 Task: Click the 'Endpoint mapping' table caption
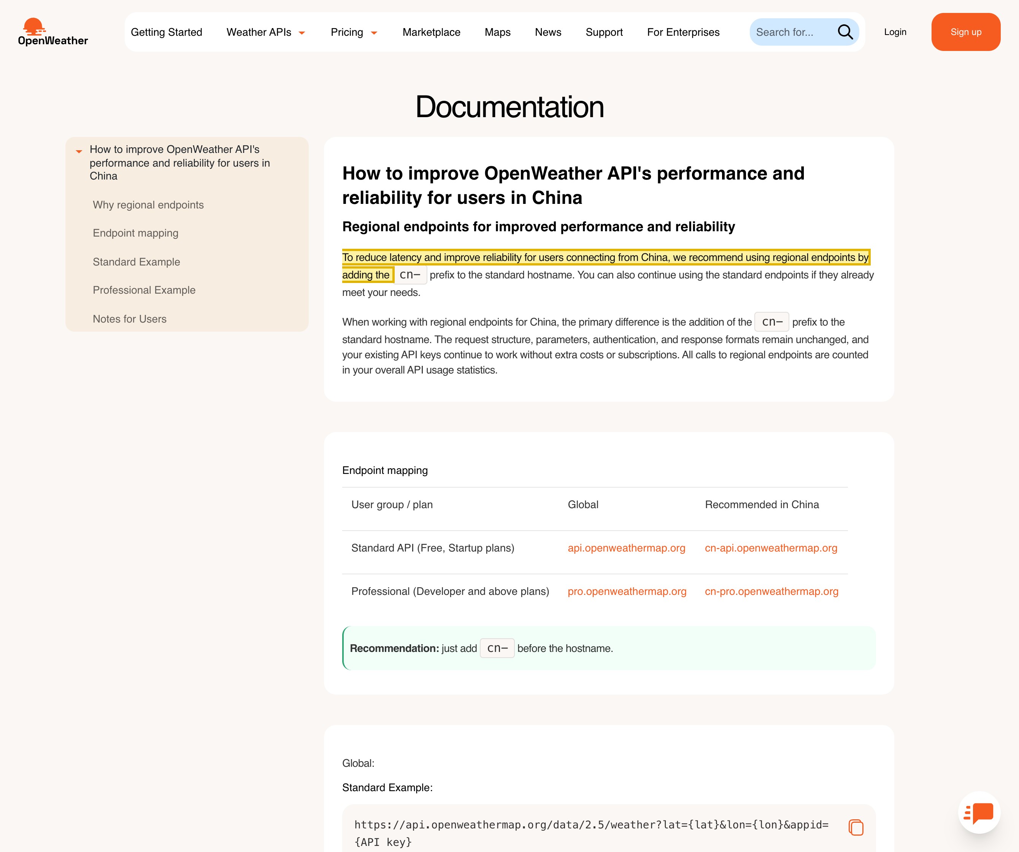point(385,470)
